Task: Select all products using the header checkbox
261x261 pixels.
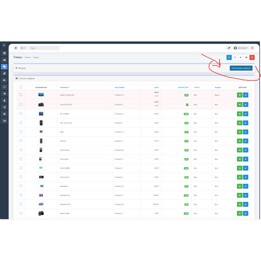Action: [21, 87]
